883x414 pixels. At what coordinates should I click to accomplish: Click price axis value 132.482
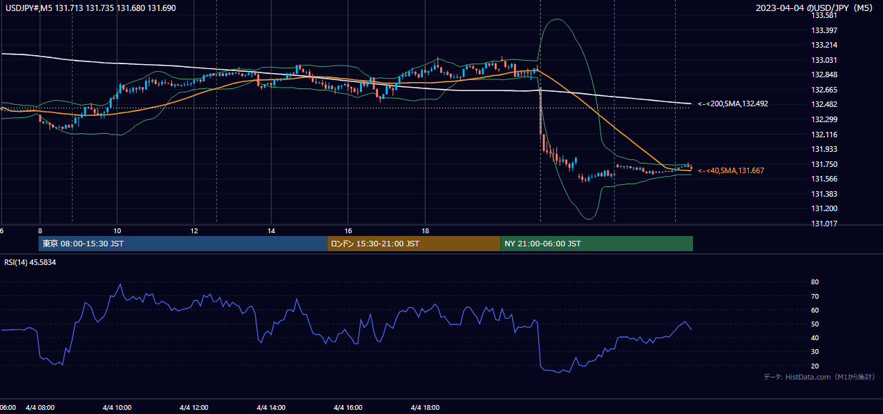(x=824, y=104)
